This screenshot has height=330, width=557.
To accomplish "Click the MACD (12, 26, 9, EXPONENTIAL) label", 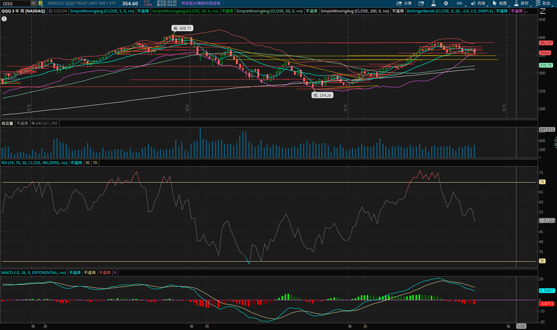I will click(34, 273).
